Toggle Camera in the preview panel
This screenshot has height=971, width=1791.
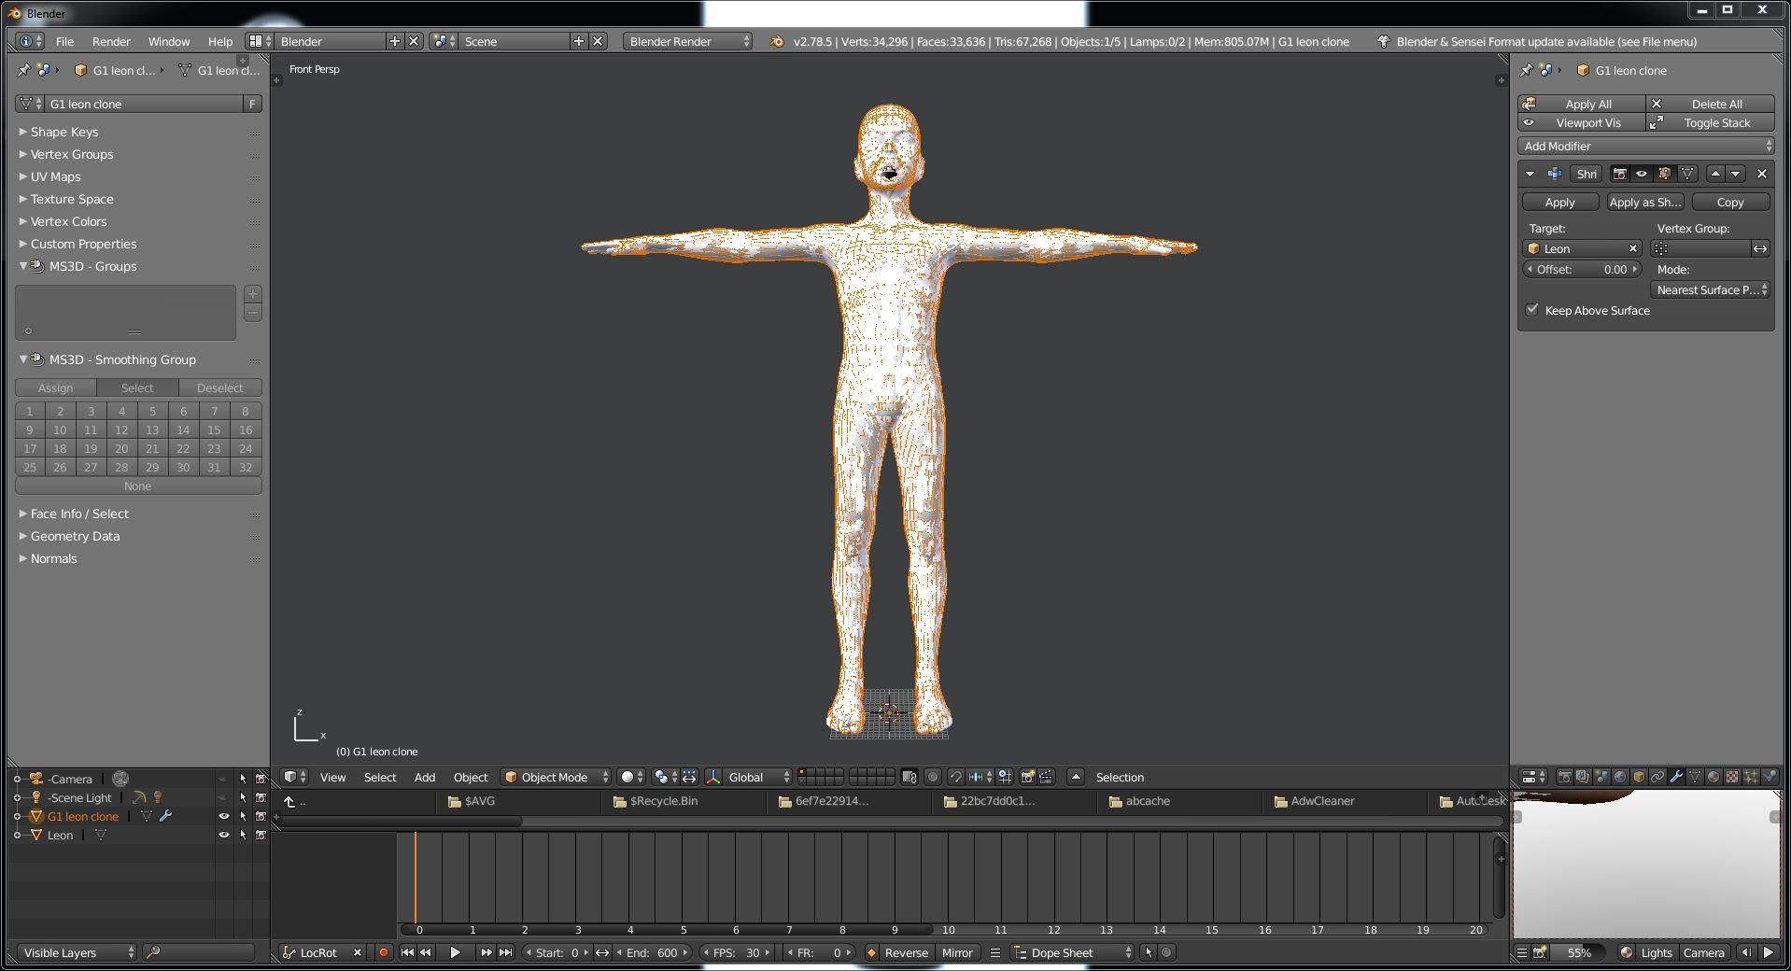point(1704,952)
